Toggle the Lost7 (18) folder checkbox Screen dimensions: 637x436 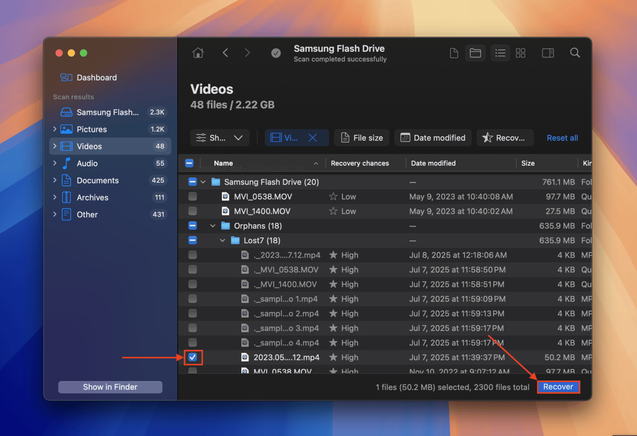(192, 240)
